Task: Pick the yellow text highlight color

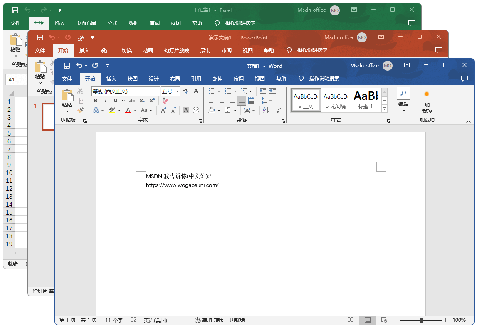Action: click(112, 110)
